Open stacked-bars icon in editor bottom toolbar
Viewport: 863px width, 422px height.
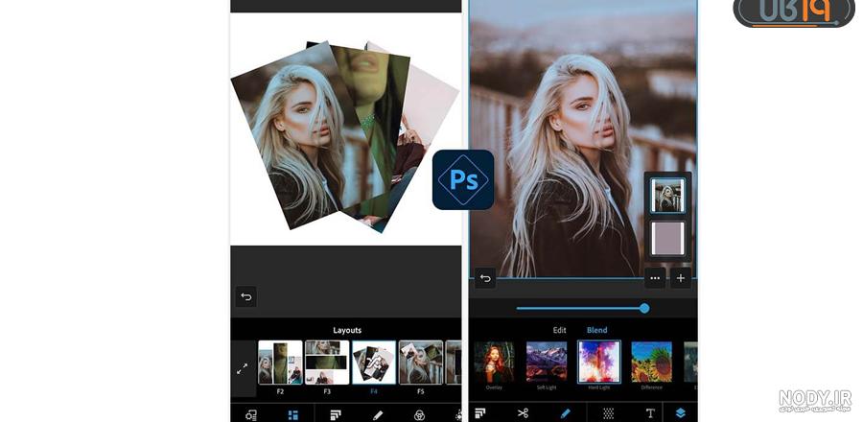(x=480, y=413)
